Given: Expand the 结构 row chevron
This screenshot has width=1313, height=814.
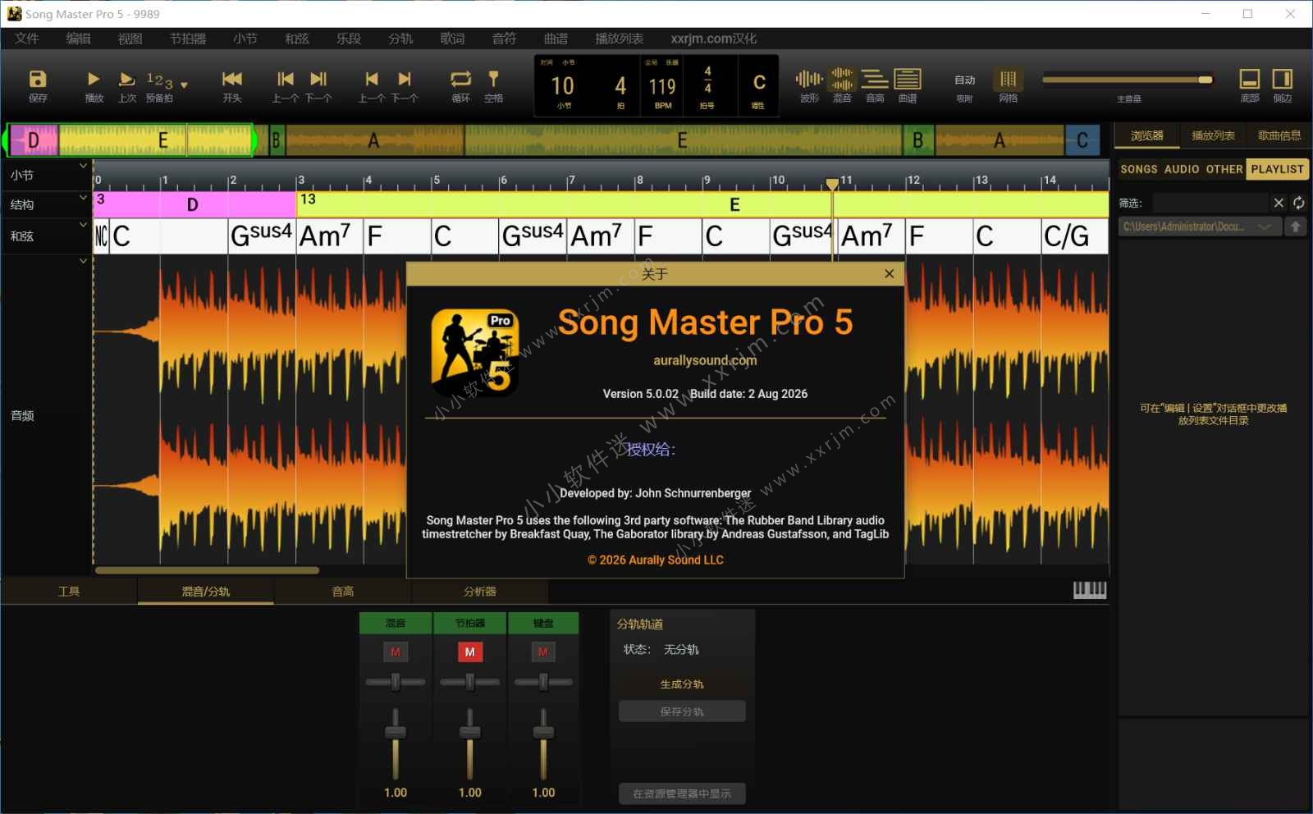Looking at the screenshot, I should tap(83, 198).
